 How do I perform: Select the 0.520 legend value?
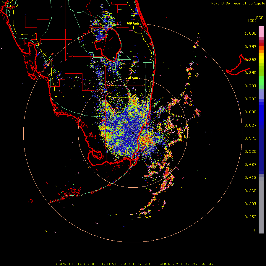click(250, 152)
